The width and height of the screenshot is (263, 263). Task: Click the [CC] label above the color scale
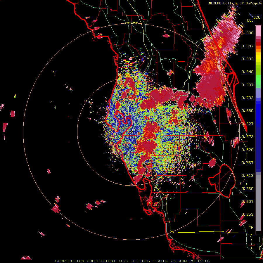point(250,20)
